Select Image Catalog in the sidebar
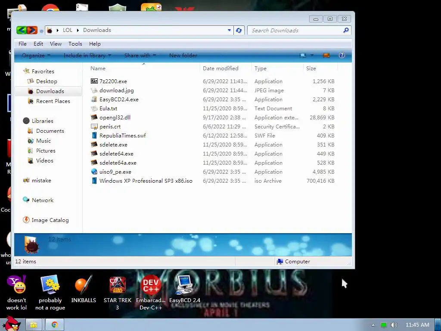The height and width of the screenshot is (331, 441). coord(50,220)
